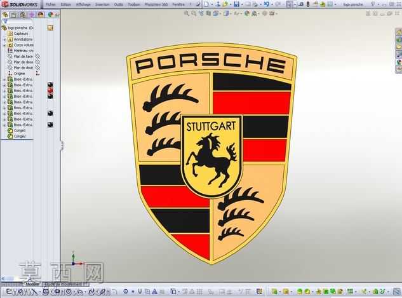Viewport: 402px width, 298px height.
Task: Click the black appearance swatch directly above the red one
Action: pyautogui.click(x=50, y=85)
